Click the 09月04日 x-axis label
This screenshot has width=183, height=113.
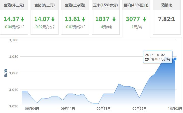click(x=32, y=109)
